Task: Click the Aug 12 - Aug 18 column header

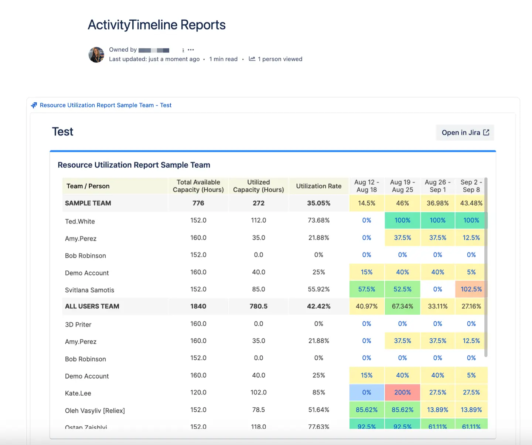Action: [x=366, y=186]
